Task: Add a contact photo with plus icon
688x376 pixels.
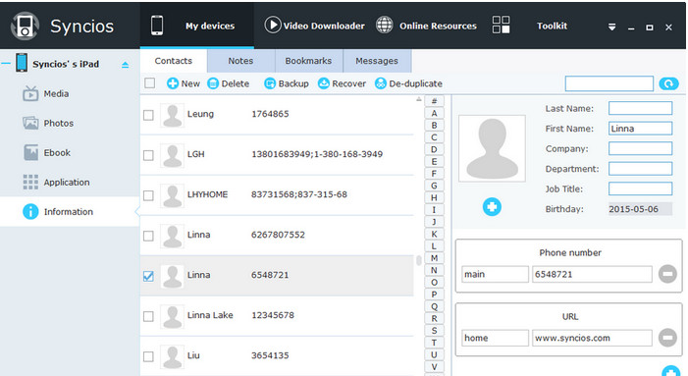Action: [492, 206]
